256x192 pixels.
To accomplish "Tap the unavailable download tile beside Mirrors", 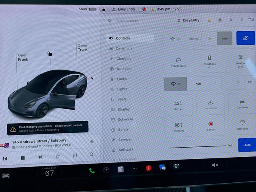I will click(210, 105).
